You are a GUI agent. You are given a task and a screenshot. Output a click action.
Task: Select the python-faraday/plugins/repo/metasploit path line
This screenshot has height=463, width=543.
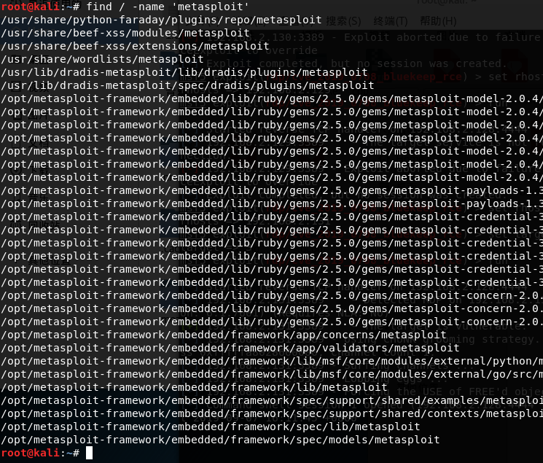pyautogui.click(x=161, y=20)
